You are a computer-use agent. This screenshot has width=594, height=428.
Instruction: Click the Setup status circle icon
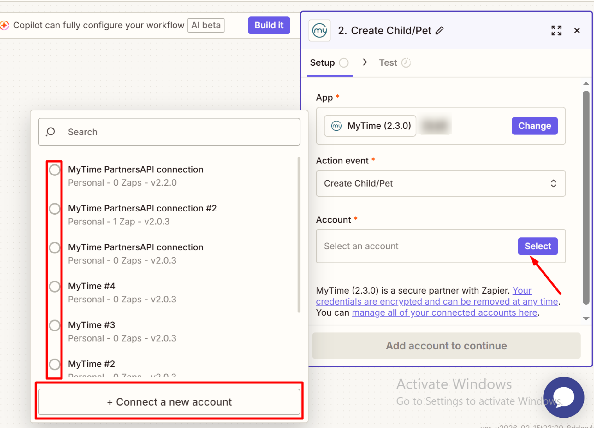(x=344, y=63)
